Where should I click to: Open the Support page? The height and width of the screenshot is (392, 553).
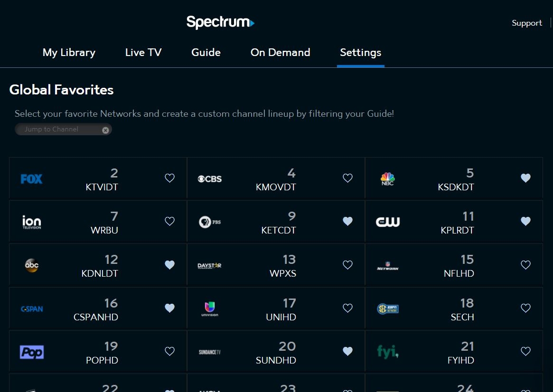click(526, 23)
